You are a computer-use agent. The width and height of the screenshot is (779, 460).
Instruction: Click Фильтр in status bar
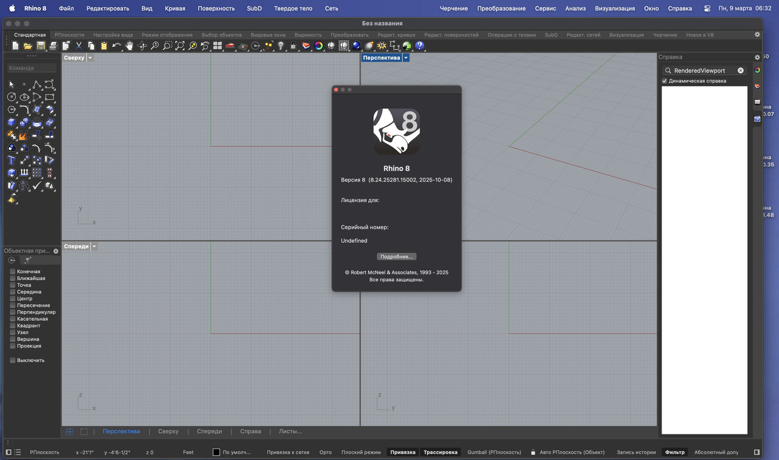pos(675,452)
